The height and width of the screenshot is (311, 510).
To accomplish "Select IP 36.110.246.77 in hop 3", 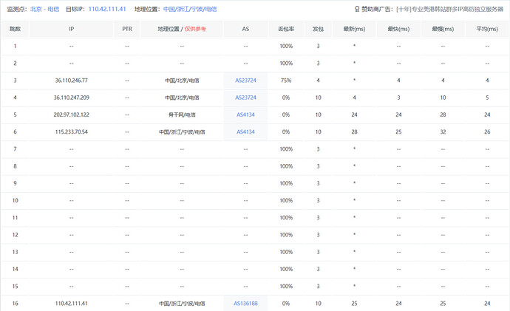I will [71, 81].
